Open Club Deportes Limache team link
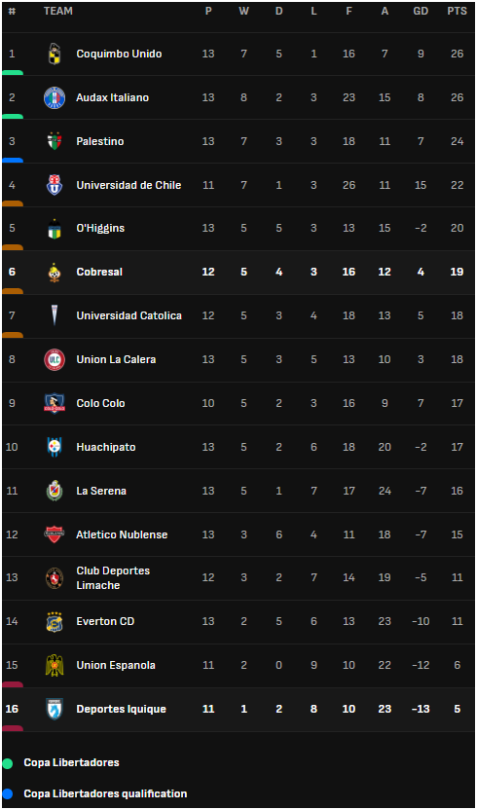This screenshot has width=477, height=810. 113,578
